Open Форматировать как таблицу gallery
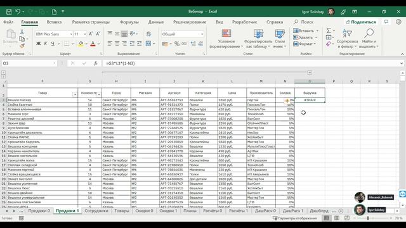 coord(258,39)
